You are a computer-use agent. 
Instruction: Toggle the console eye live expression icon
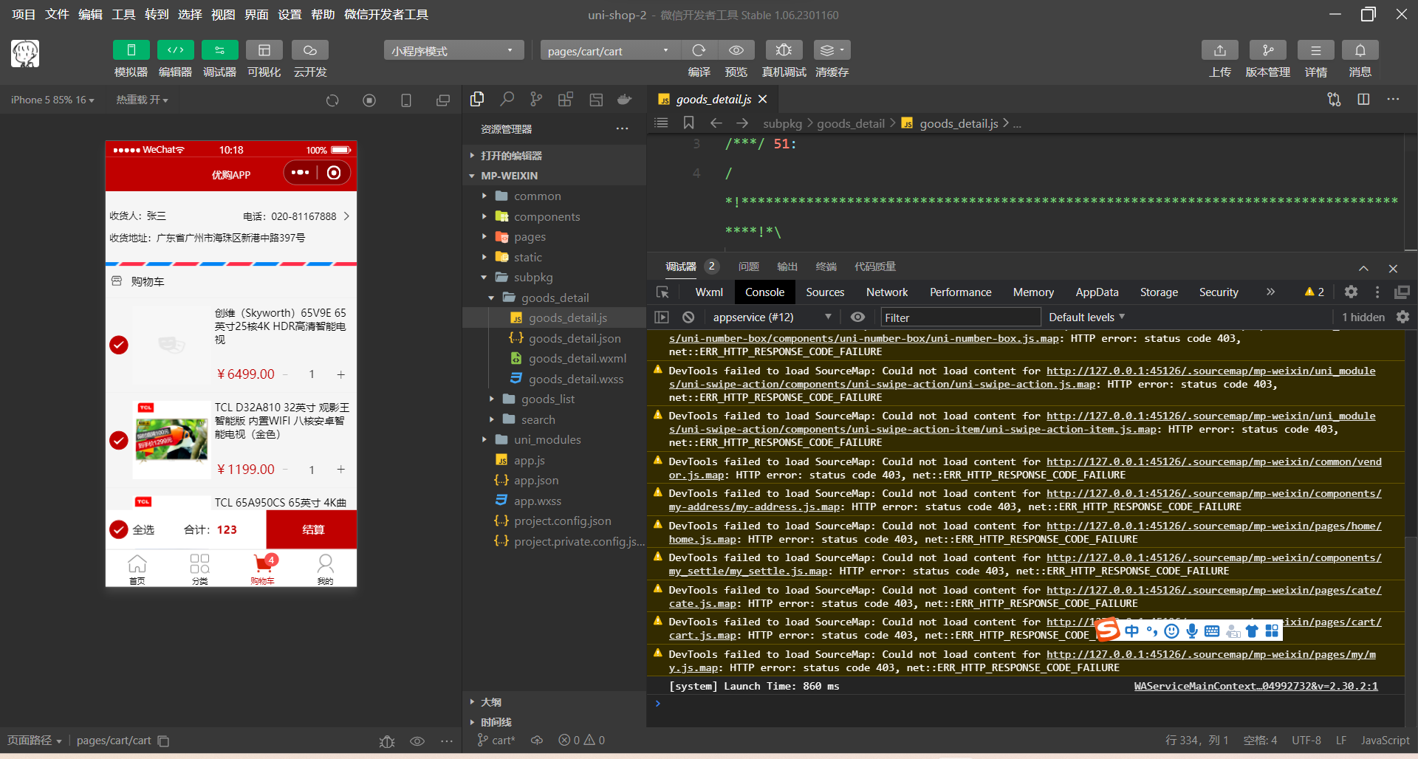click(857, 317)
